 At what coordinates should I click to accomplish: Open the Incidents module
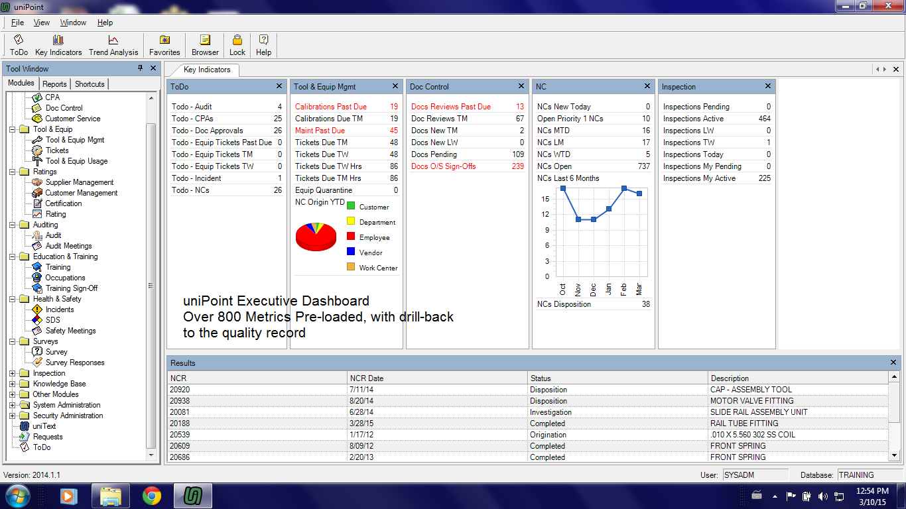pyautogui.click(x=60, y=310)
